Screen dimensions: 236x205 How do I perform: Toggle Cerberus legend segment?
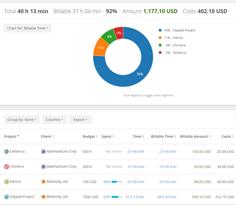click(172, 53)
